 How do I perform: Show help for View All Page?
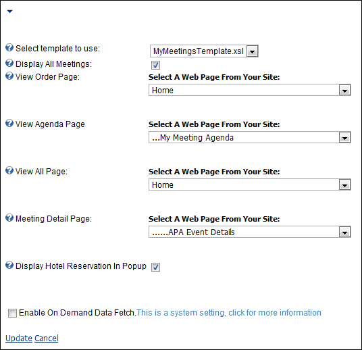[x=9, y=171]
